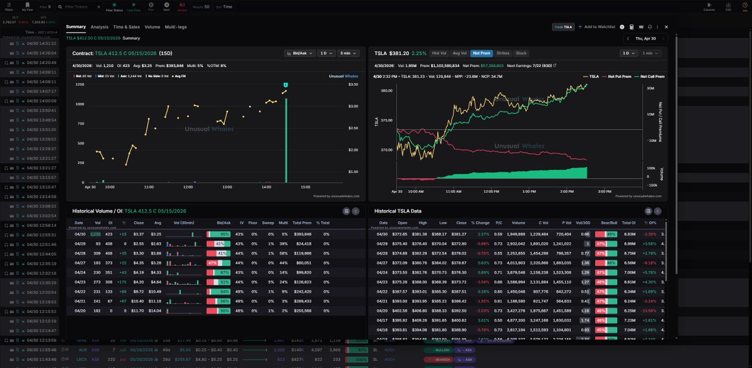Toggle Bid Vol legend series
This screenshot has width=752, height=368.
click(x=83, y=76)
